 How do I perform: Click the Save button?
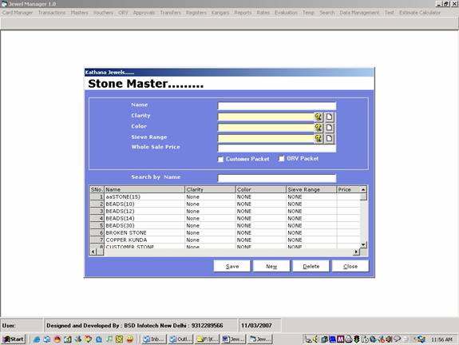(x=232, y=266)
